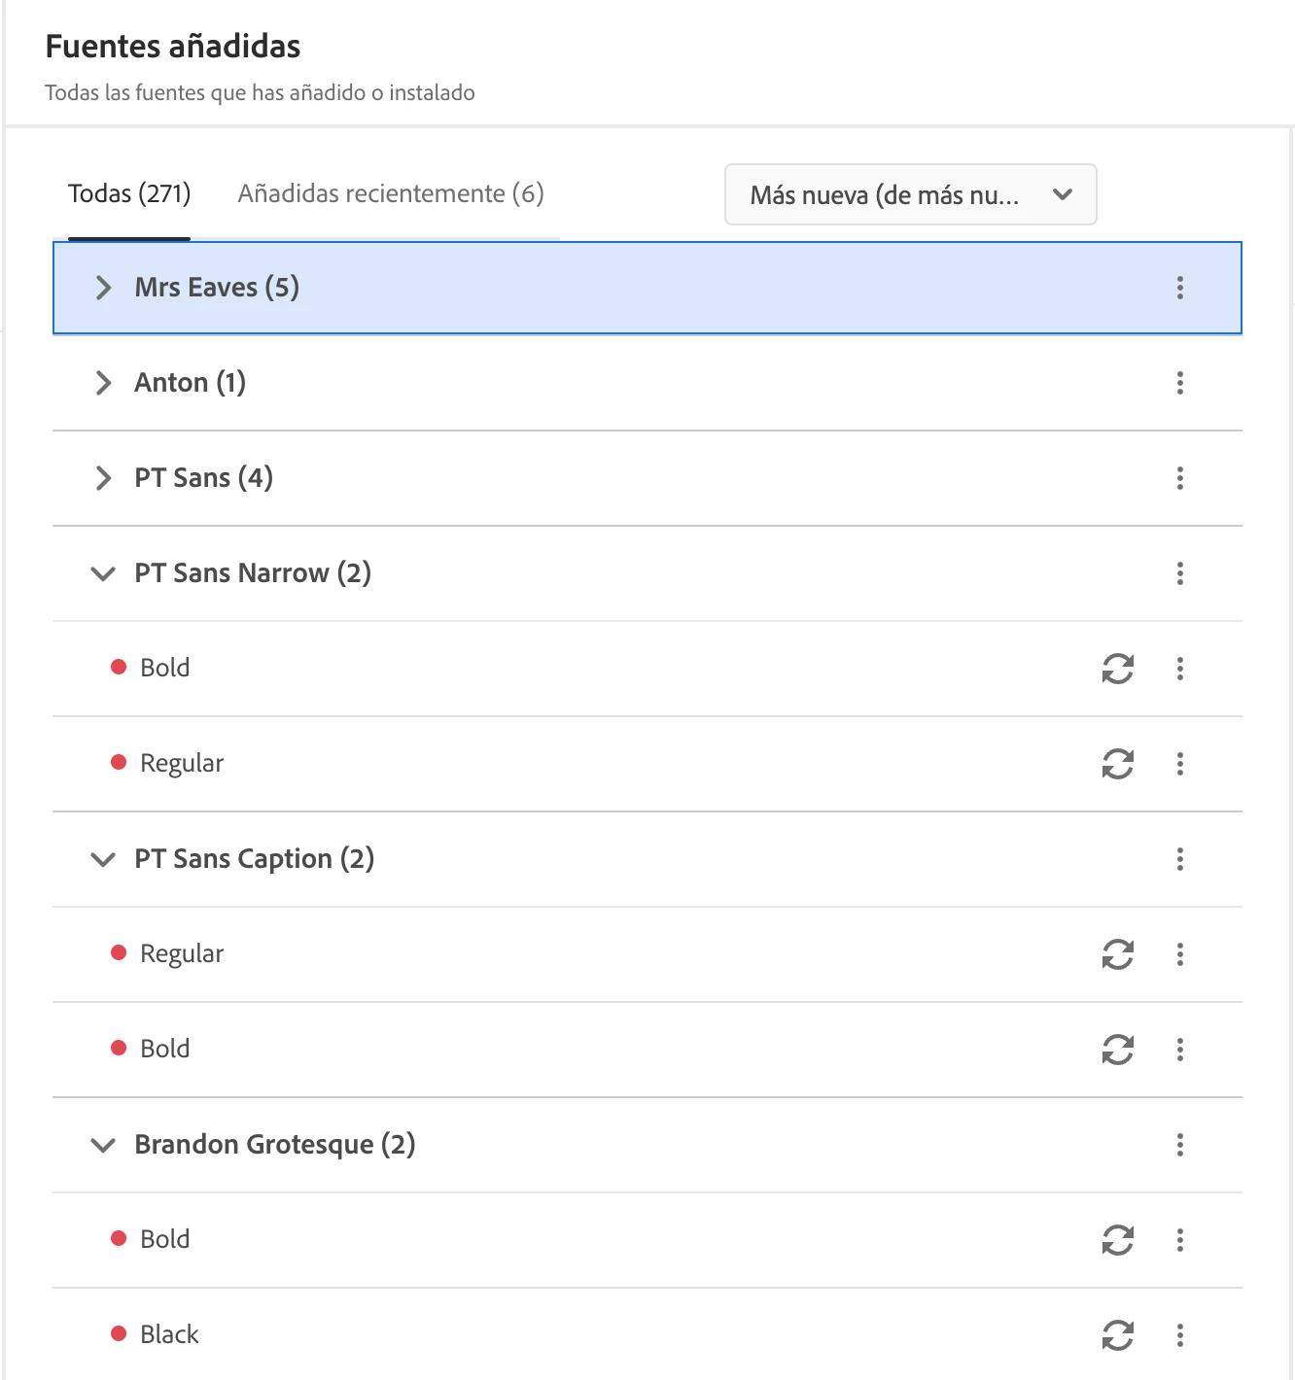The image size is (1295, 1380).
Task: Click sync icon for PT Sans Narrow Bold
Action: click(1118, 669)
